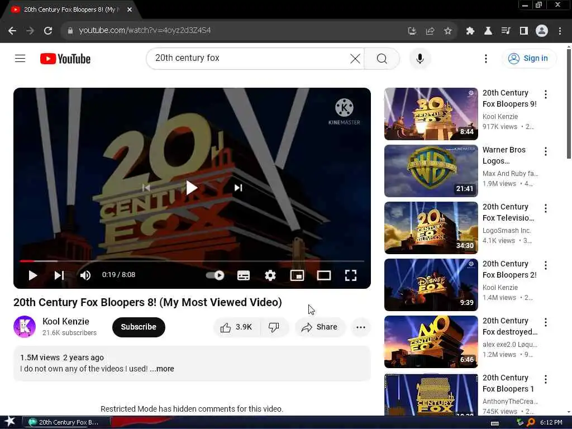
Task: Open the YouTube hamburger guide menu
Action: [20, 58]
